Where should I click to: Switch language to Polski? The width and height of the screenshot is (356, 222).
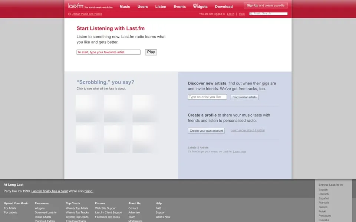click(x=322, y=211)
